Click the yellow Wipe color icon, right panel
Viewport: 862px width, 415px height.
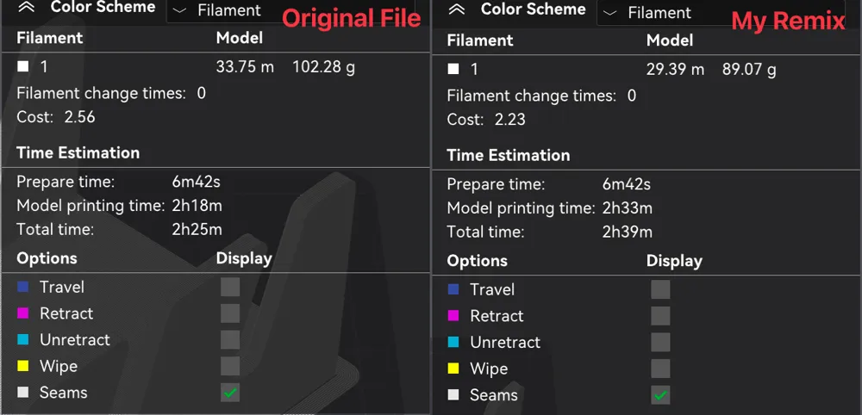[x=453, y=369]
